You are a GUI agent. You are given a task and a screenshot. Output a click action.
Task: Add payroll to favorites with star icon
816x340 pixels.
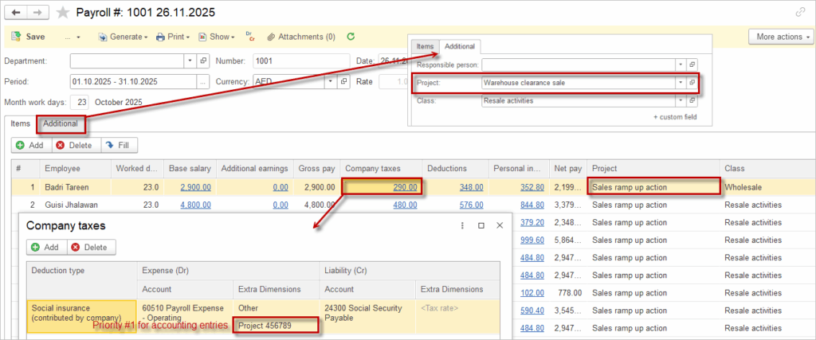pyautogui.click(x=63, y=13)
